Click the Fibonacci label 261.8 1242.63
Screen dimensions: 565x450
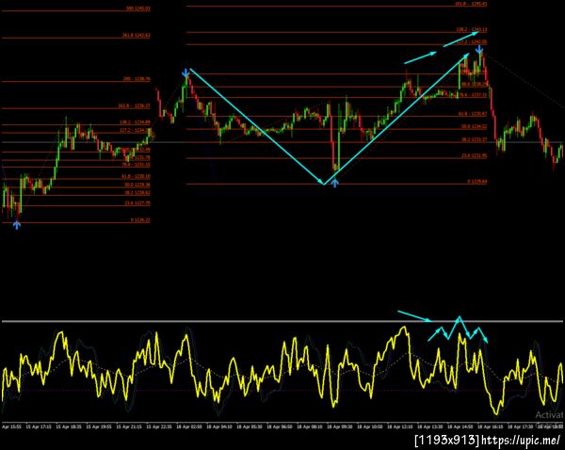(137, 36)
